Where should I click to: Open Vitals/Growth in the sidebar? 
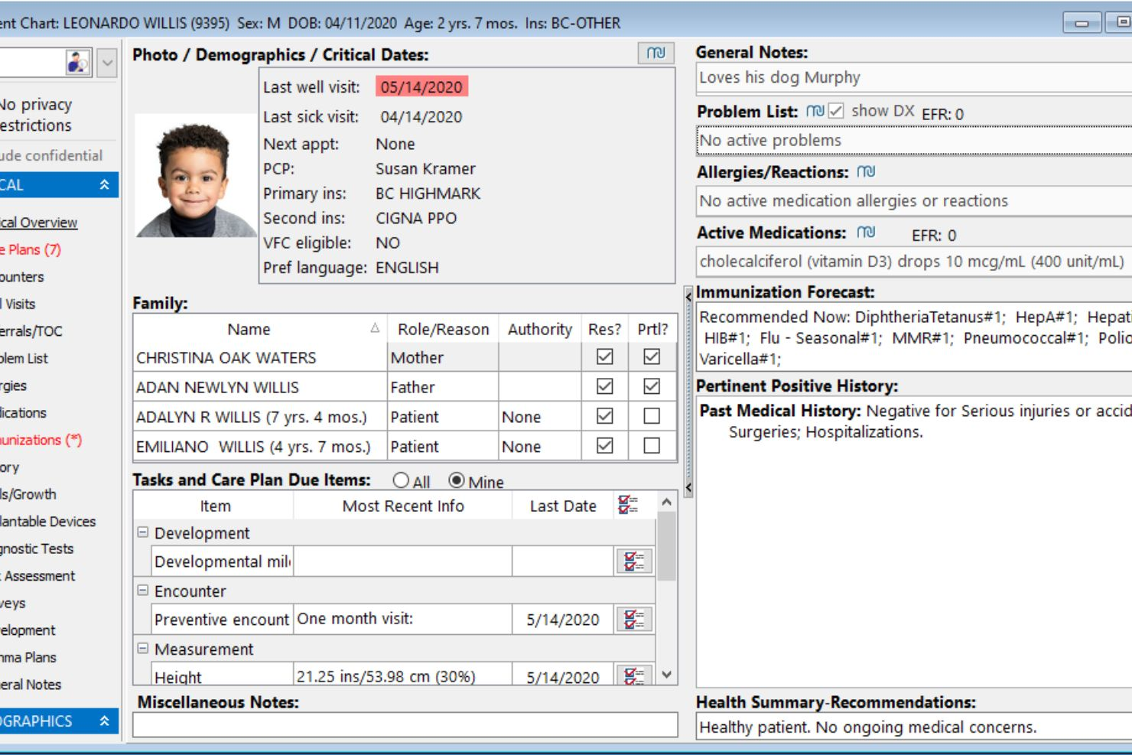click(x=28, y=494)
